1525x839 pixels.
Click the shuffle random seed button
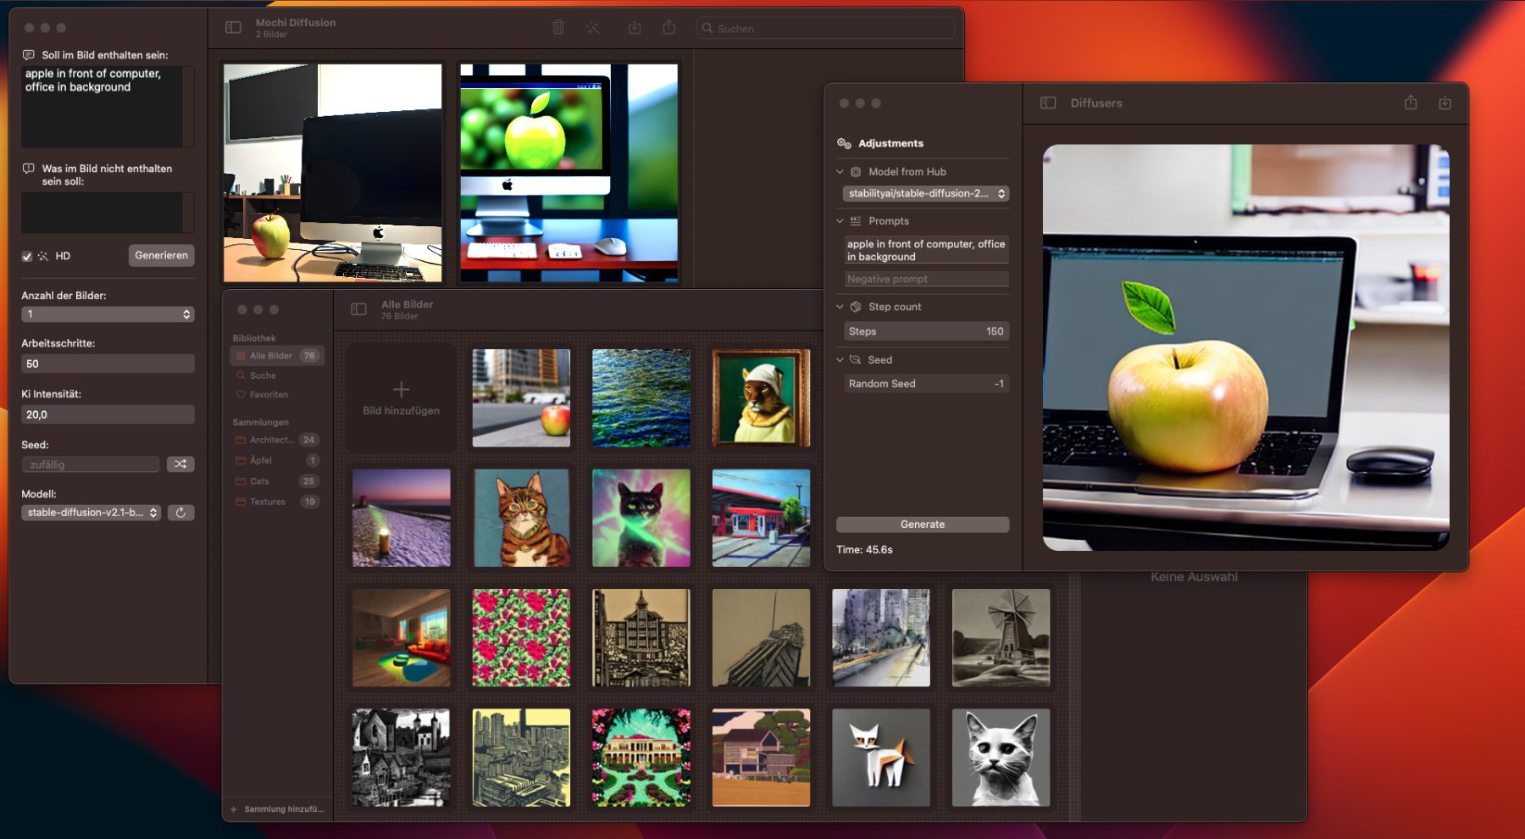coord(180,464)
